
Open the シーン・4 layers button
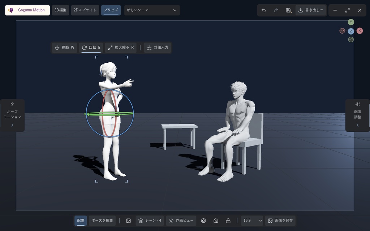[x=150, y=221]
